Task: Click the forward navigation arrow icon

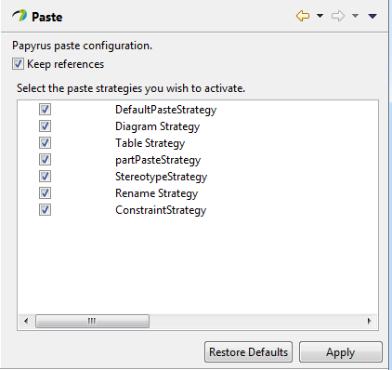Action: coord(338,16)
